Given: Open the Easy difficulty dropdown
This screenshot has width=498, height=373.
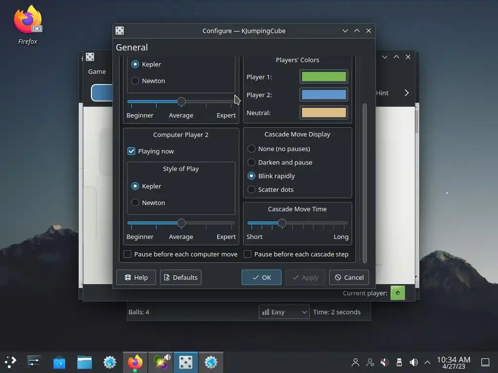Looking at the screenshot, I should coord(284,312).
